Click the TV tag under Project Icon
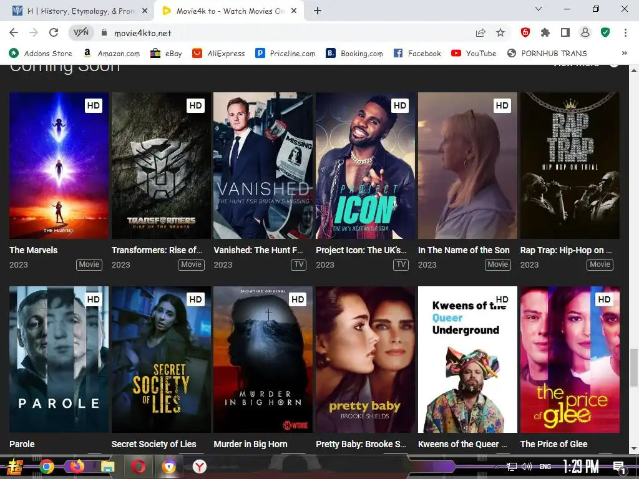 coord(401,264)
